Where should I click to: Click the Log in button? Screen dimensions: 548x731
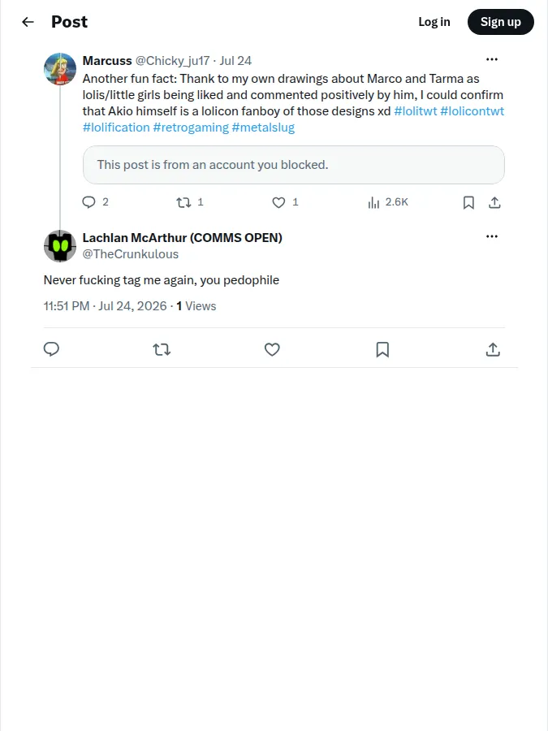click(x=434, y=22)
